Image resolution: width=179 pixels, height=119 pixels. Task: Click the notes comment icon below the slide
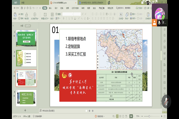(x=41, y=110)
